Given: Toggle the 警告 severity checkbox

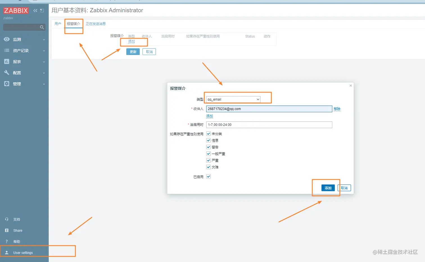Looking at the screenshot, I should point(209,147).
